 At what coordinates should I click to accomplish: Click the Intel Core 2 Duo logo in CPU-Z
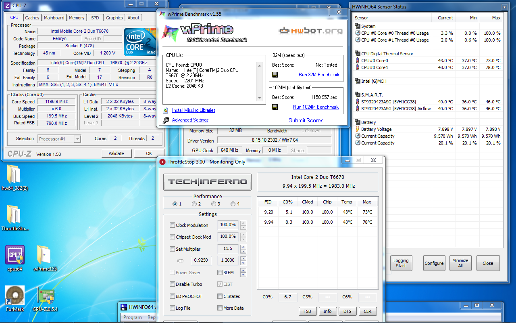click(x=141, y=42)
